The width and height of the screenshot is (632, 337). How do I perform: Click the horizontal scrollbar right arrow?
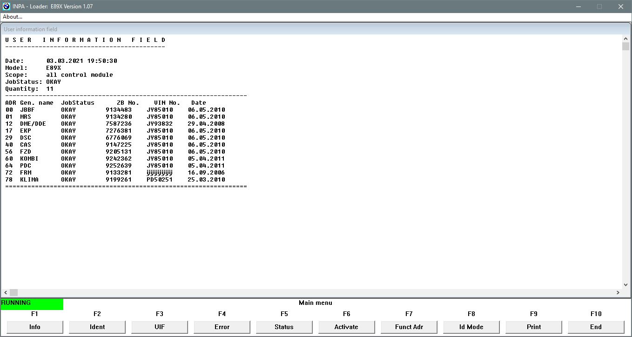click(x=618, y=292)
